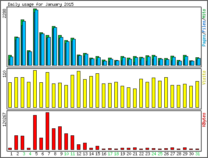
Task: Click the yellow visits bar for day 21
Action: (135, 98)
